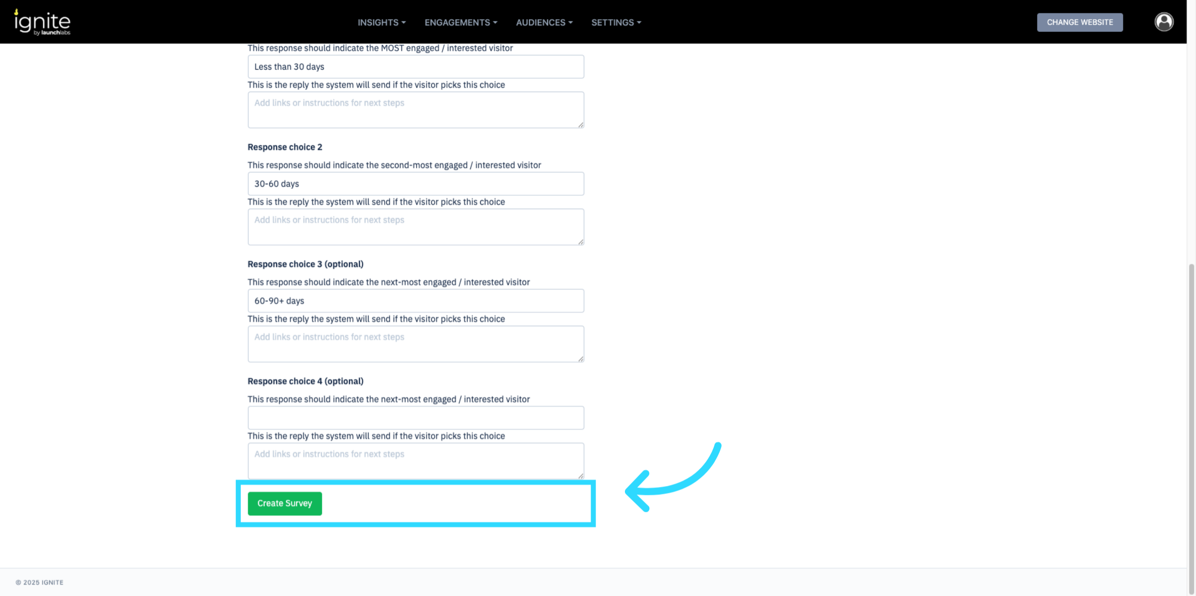1196x596 pixels.
Task: Click resize handle of choice 4 reply textarea
Action: tap(581, 476)
